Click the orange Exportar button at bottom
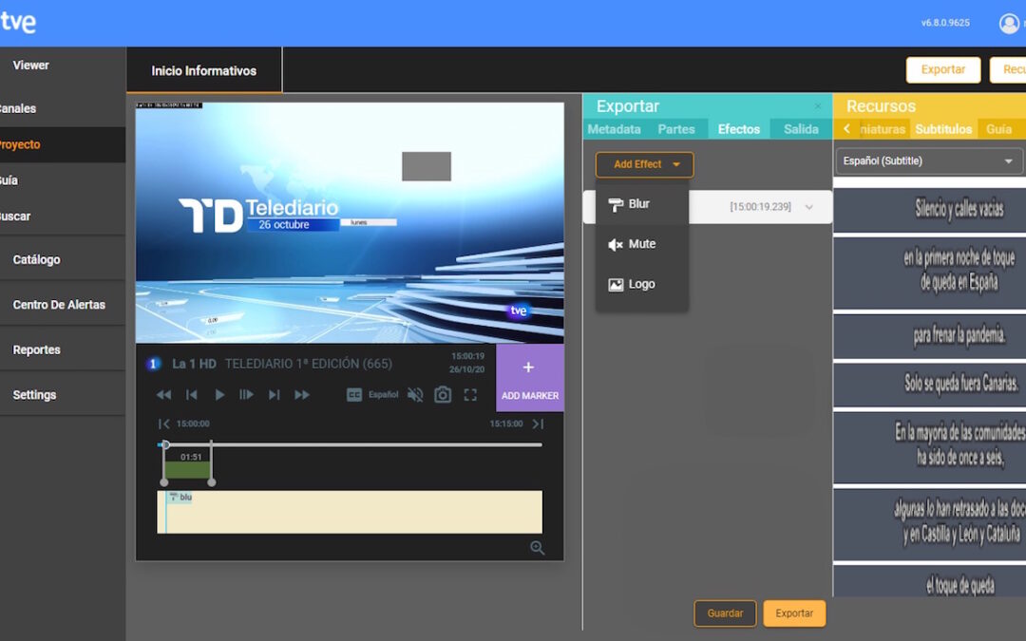The height and width of the screenshot is (641, 1026). click(x=794, y=613)
